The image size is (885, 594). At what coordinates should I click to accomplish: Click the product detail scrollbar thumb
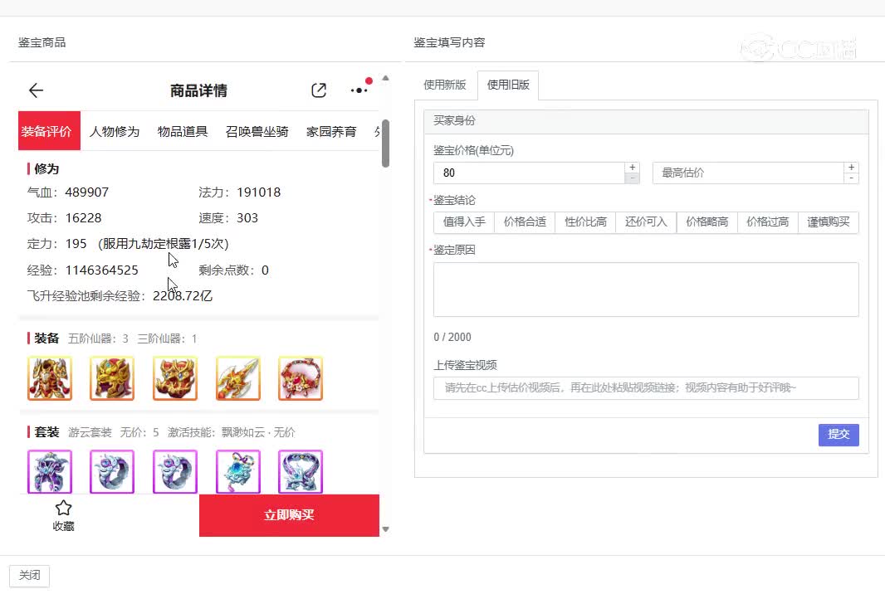(x=385, y=144)
